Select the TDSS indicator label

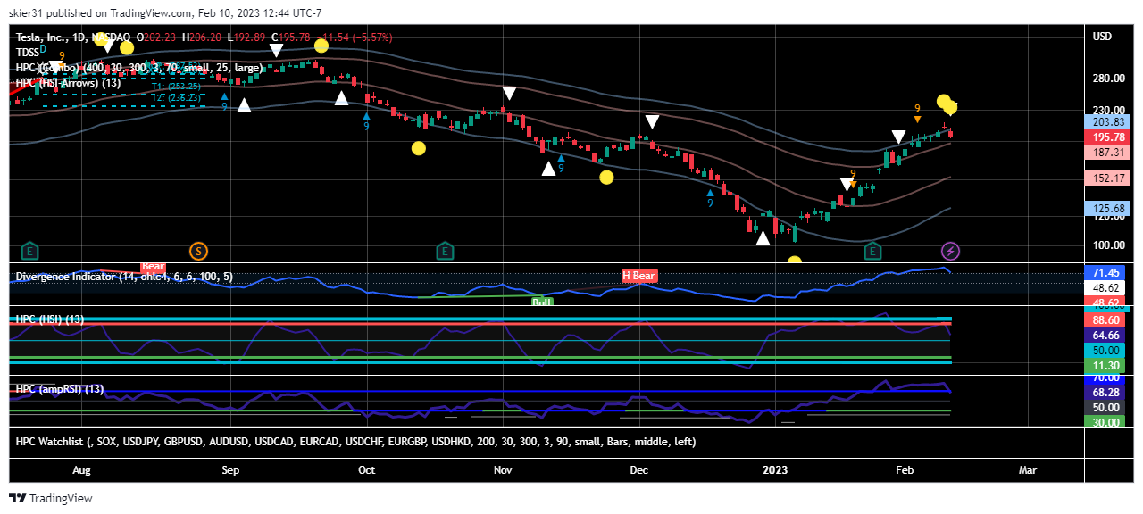[x=27, y=53]
